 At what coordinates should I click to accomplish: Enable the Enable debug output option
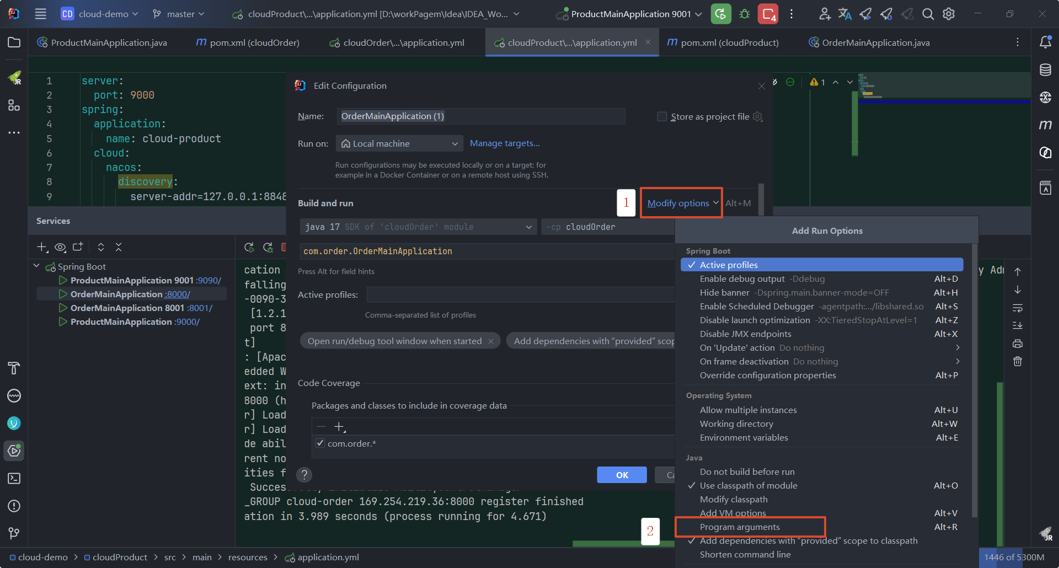(x=822, y=278)
